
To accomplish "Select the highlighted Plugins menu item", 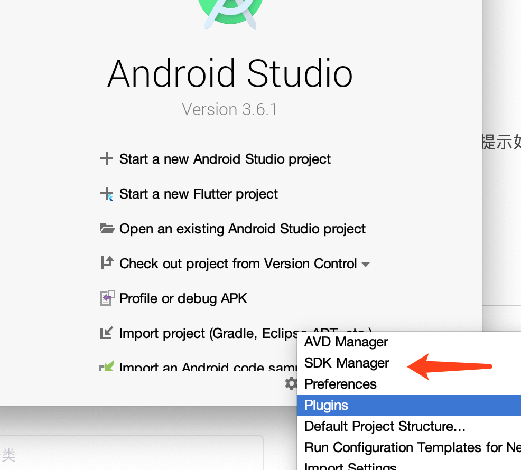I will (408, 405).
